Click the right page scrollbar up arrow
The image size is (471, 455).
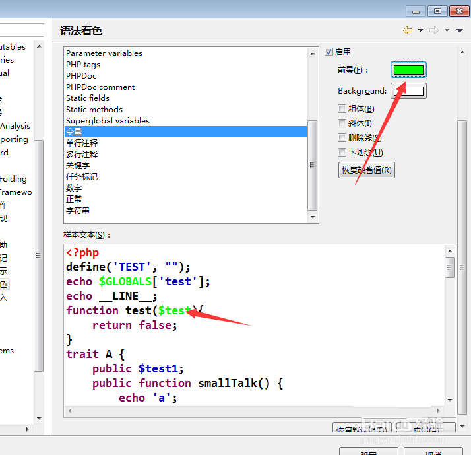tap(462, 52)
